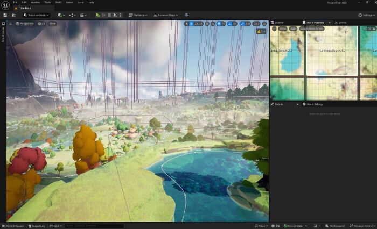Switch to the Levels tab

340,23
